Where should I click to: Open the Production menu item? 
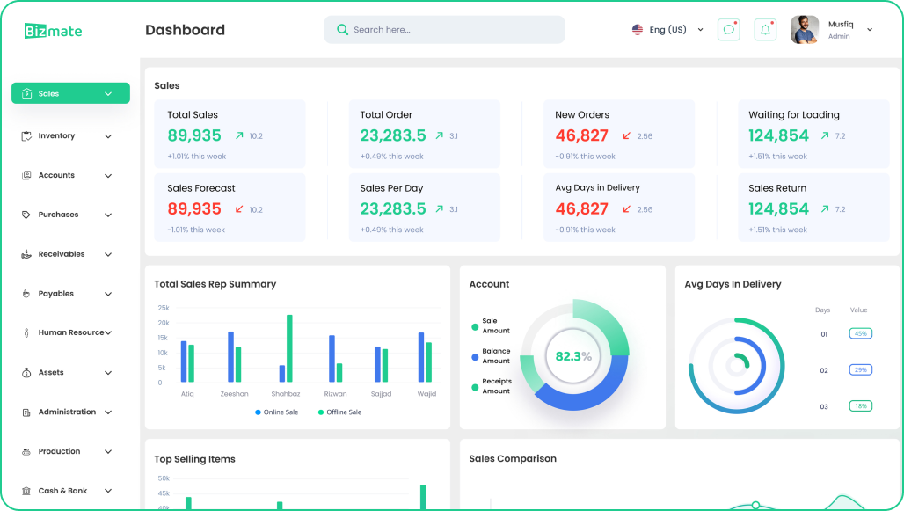click(60, 451)
